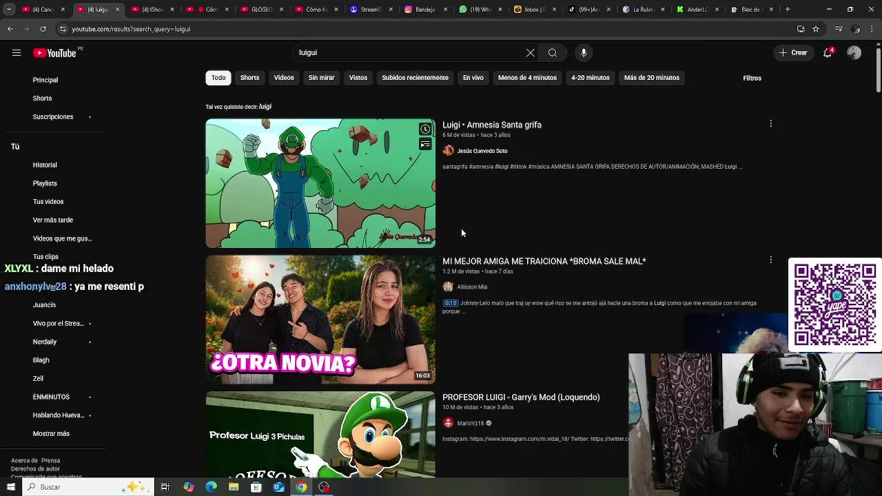The height and width of the screenshot is (496, 882).
Task: Open the Derechos de autor footer link
Action: coord(35,469)
